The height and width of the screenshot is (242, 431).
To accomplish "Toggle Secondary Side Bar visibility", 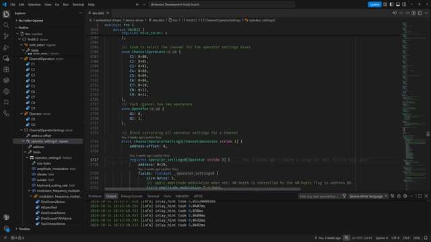I will [x=404, y=5].
